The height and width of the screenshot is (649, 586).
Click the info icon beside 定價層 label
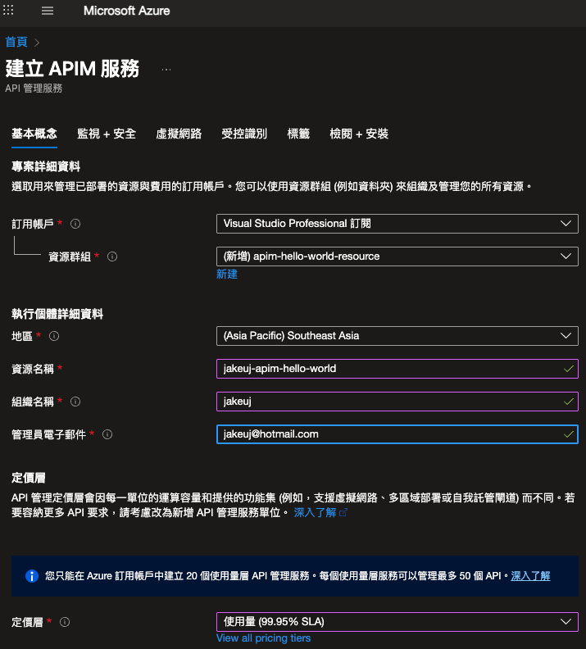[x=65, y=622]
